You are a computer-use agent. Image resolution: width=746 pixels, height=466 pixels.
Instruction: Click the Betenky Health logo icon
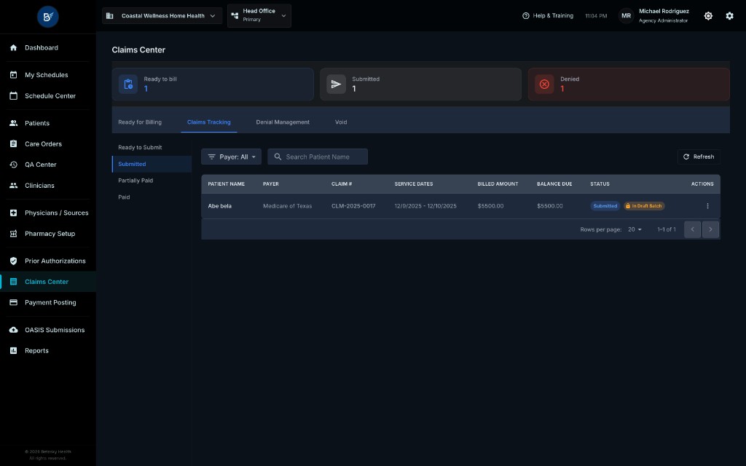pyautogui.click(x=48, y=17)
